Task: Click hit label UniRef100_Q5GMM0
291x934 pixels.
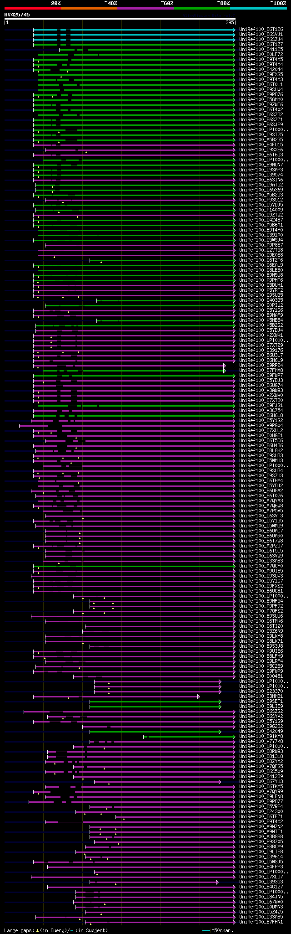Action: [x=261, y=100]
